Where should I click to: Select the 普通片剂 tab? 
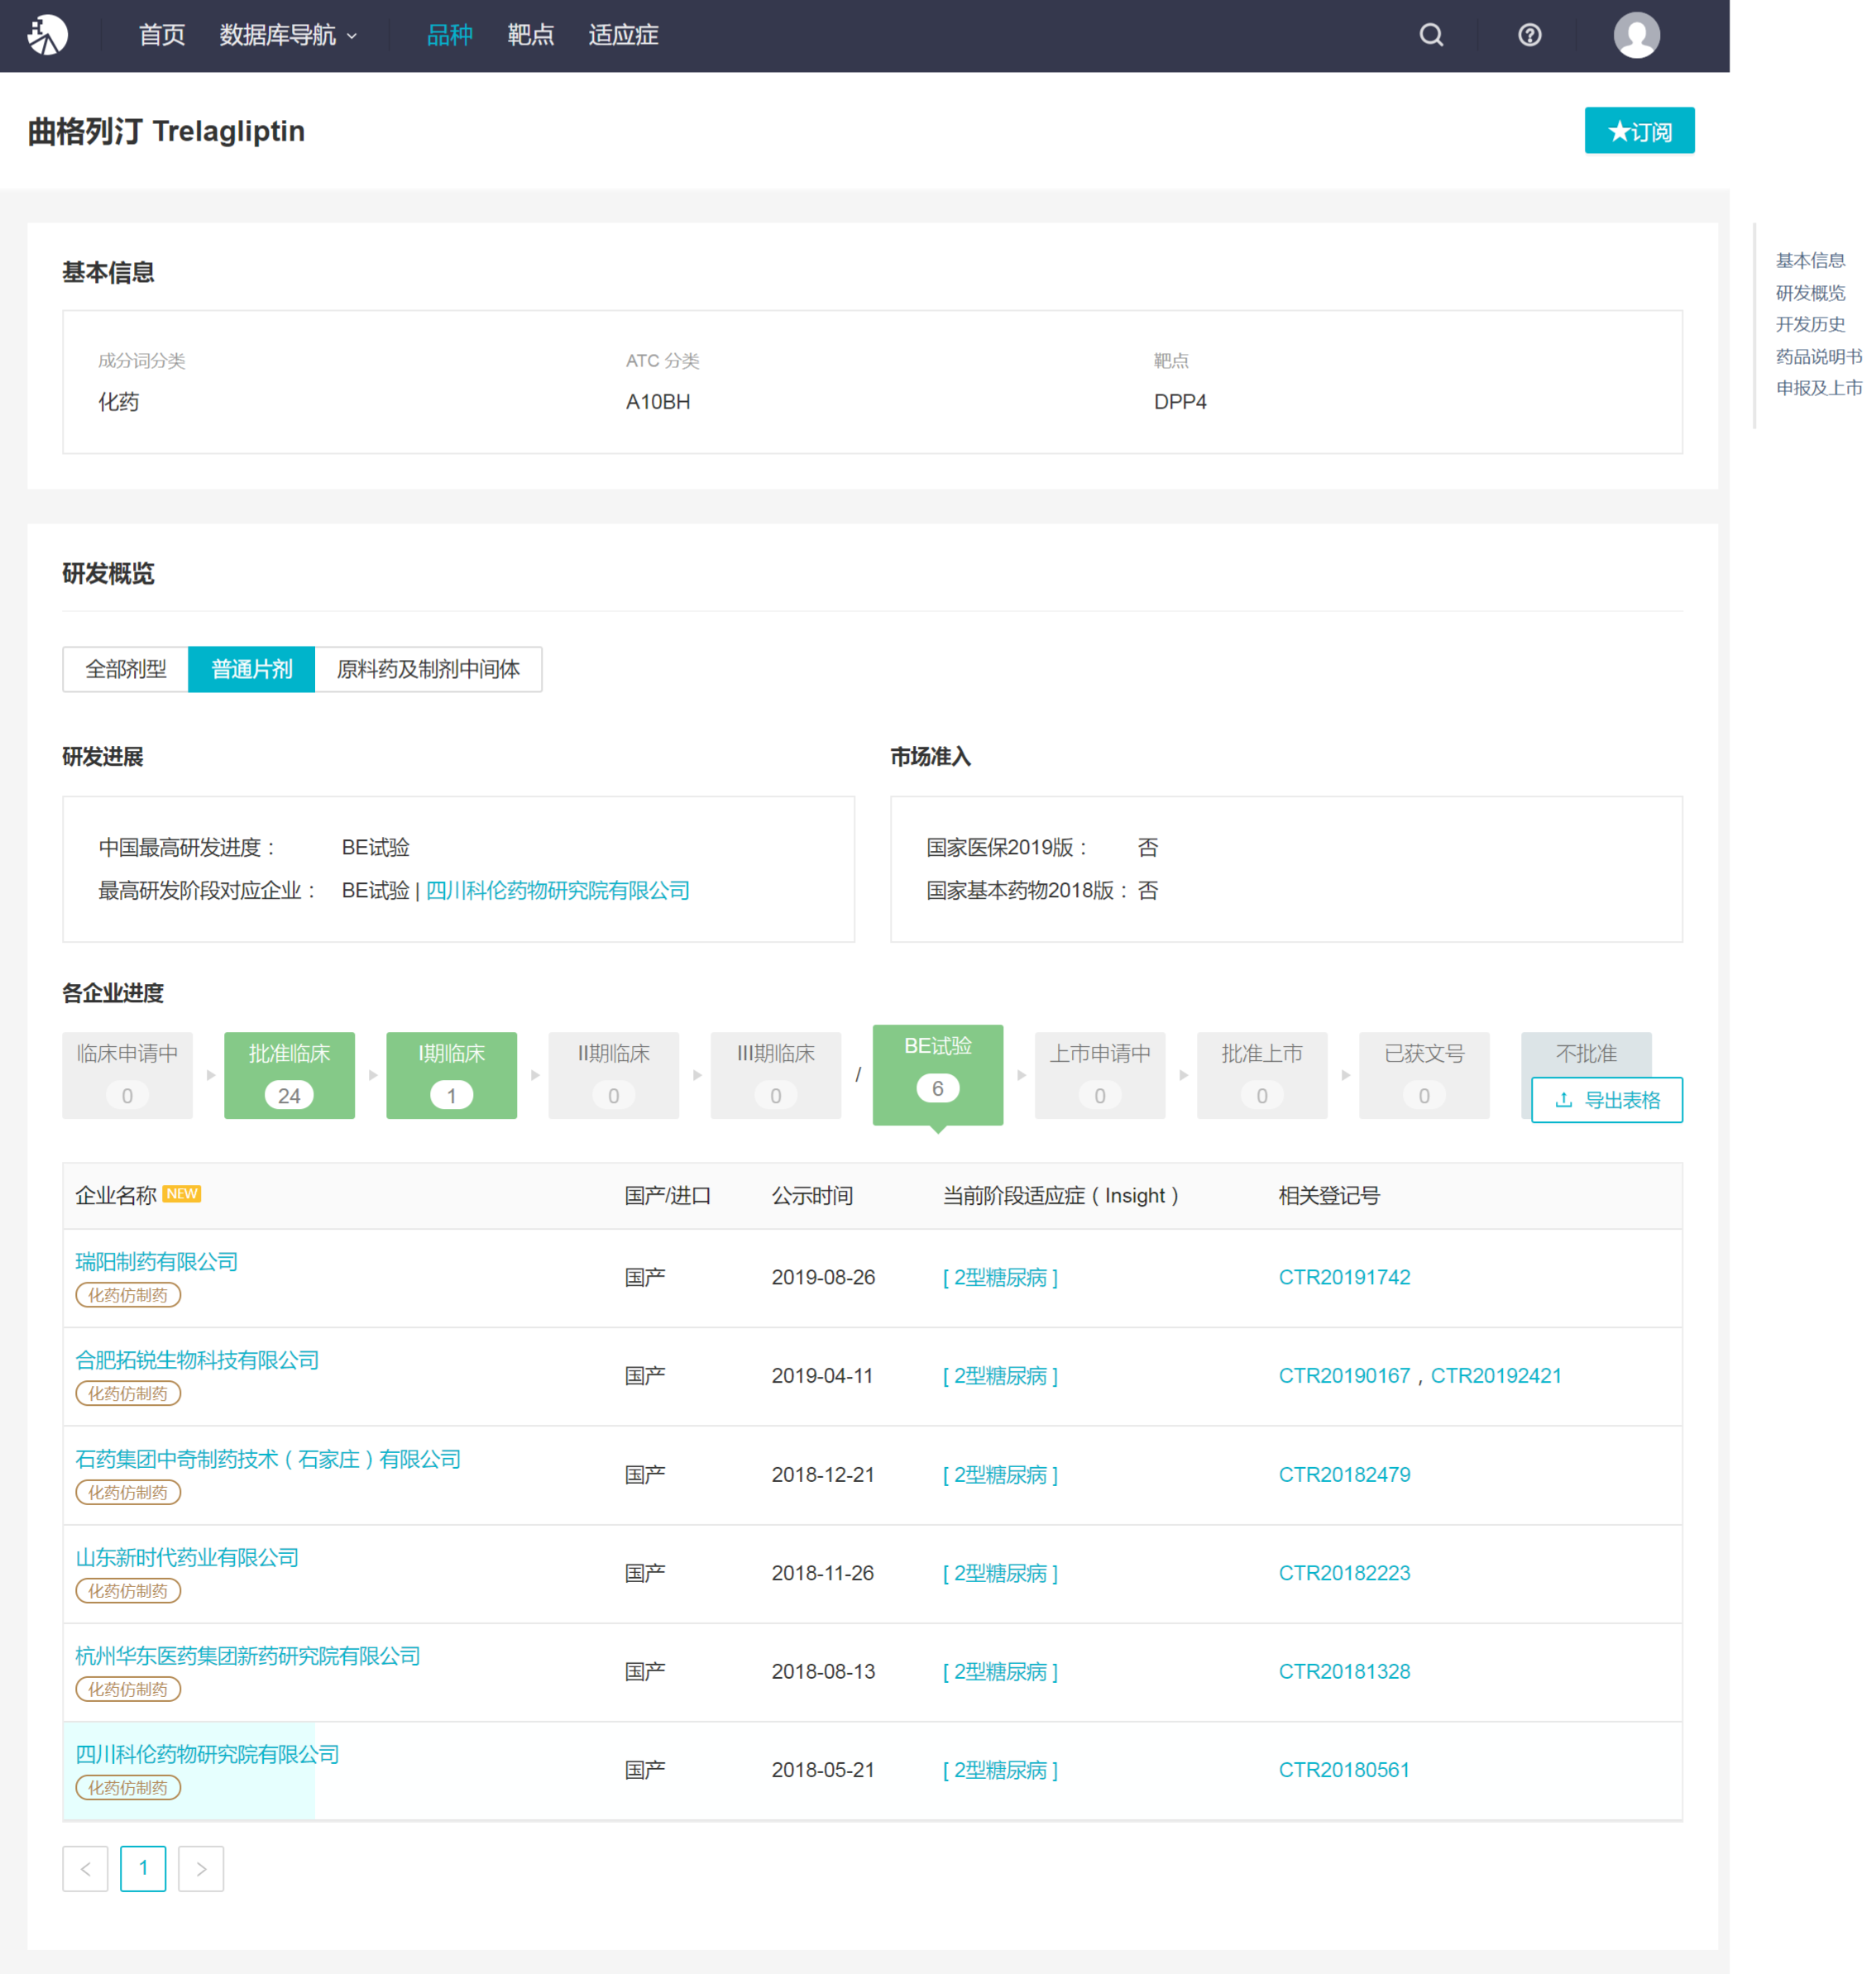point(252,669)
